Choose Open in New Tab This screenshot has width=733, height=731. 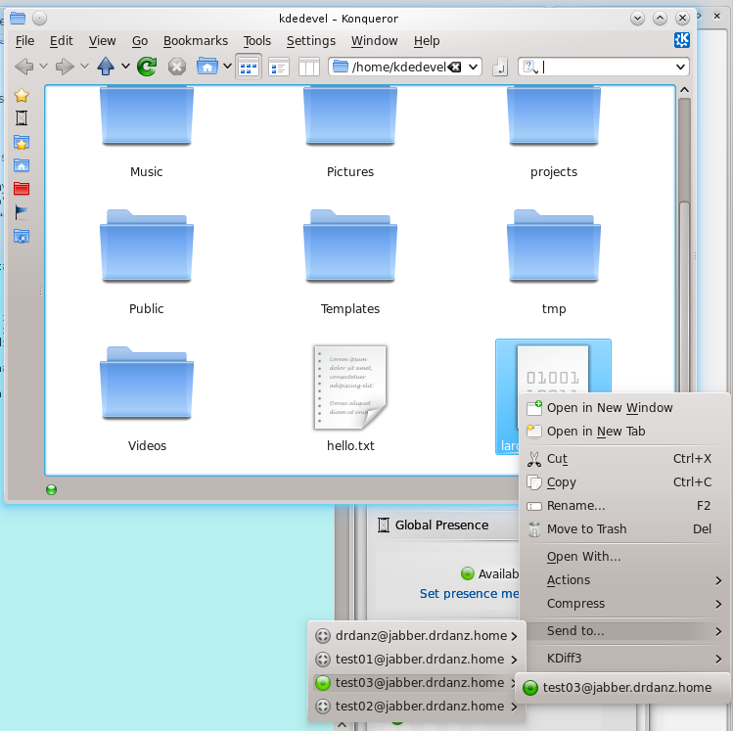click(624, 431)
